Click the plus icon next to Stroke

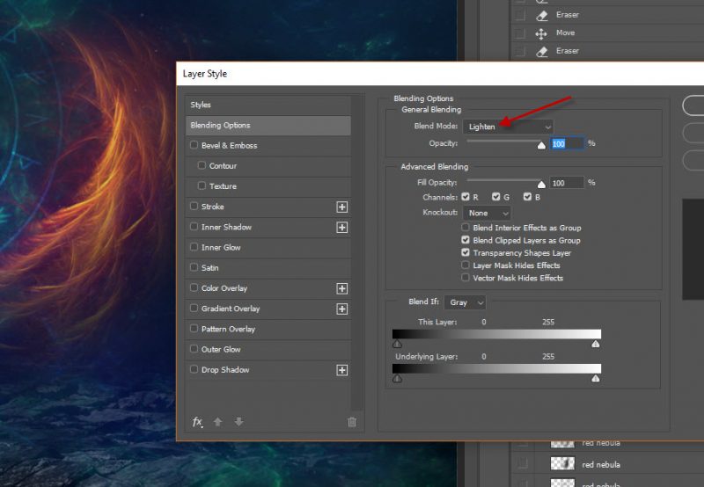(x=342, y=207)
